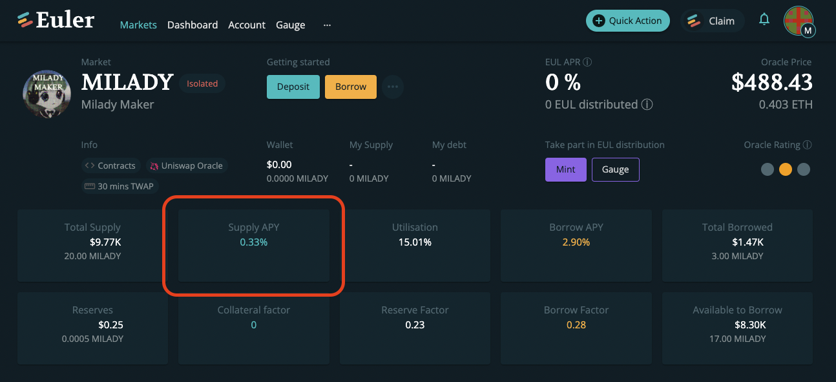Click the EUL APR info icon
836x382 pixels.
pyautogui.click(x=587, y=63)
